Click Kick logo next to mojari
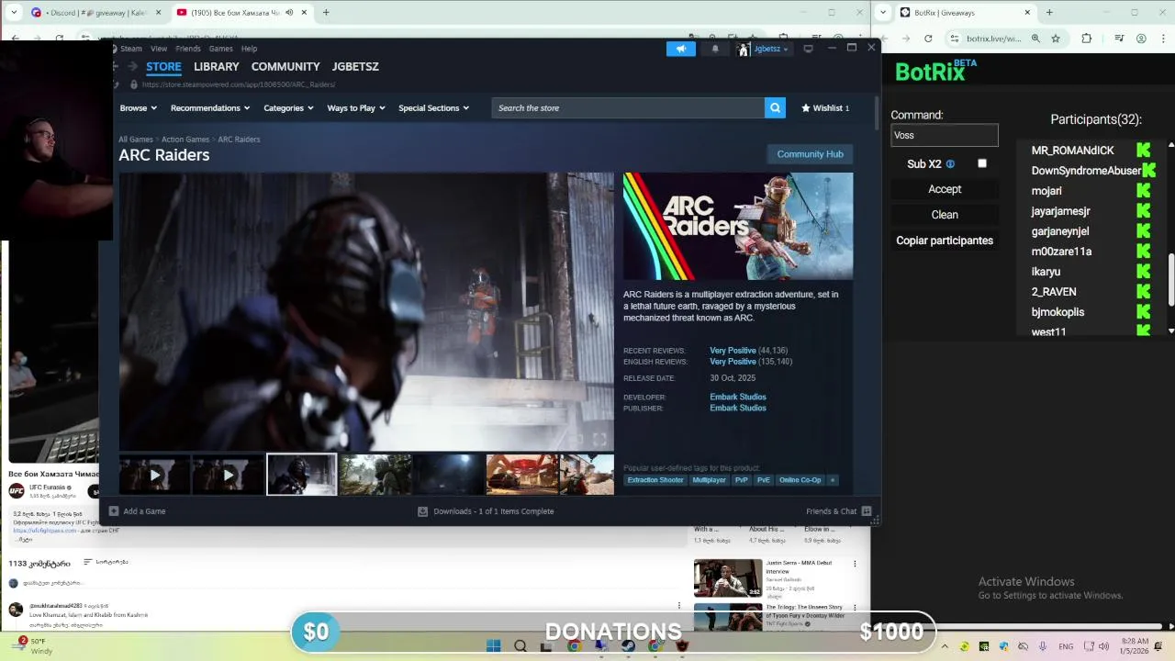1175x661 pixels. coord(1143,191)
